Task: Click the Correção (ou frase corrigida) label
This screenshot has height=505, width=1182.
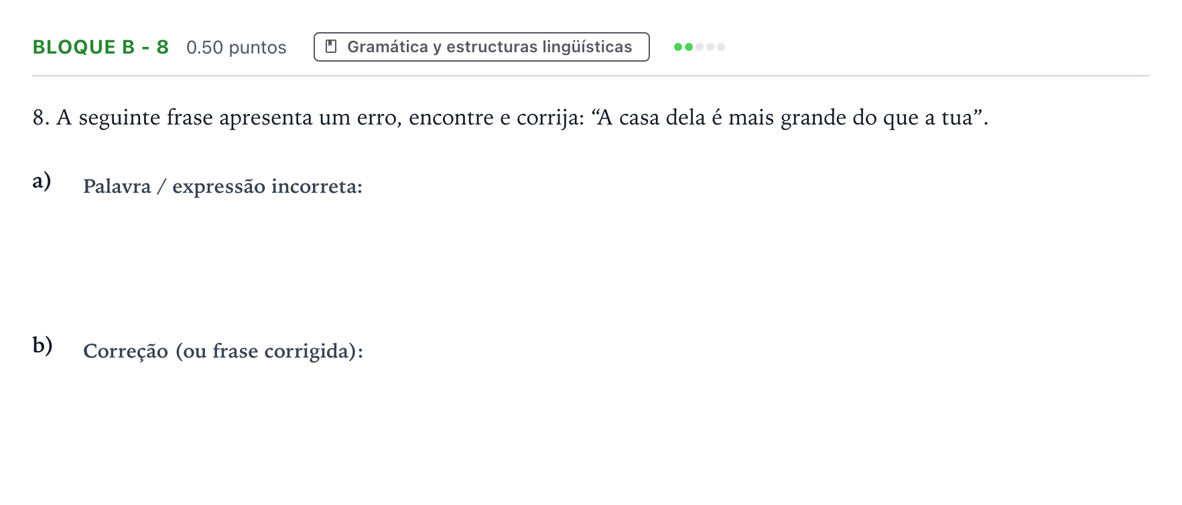Action: click(223, 351)
